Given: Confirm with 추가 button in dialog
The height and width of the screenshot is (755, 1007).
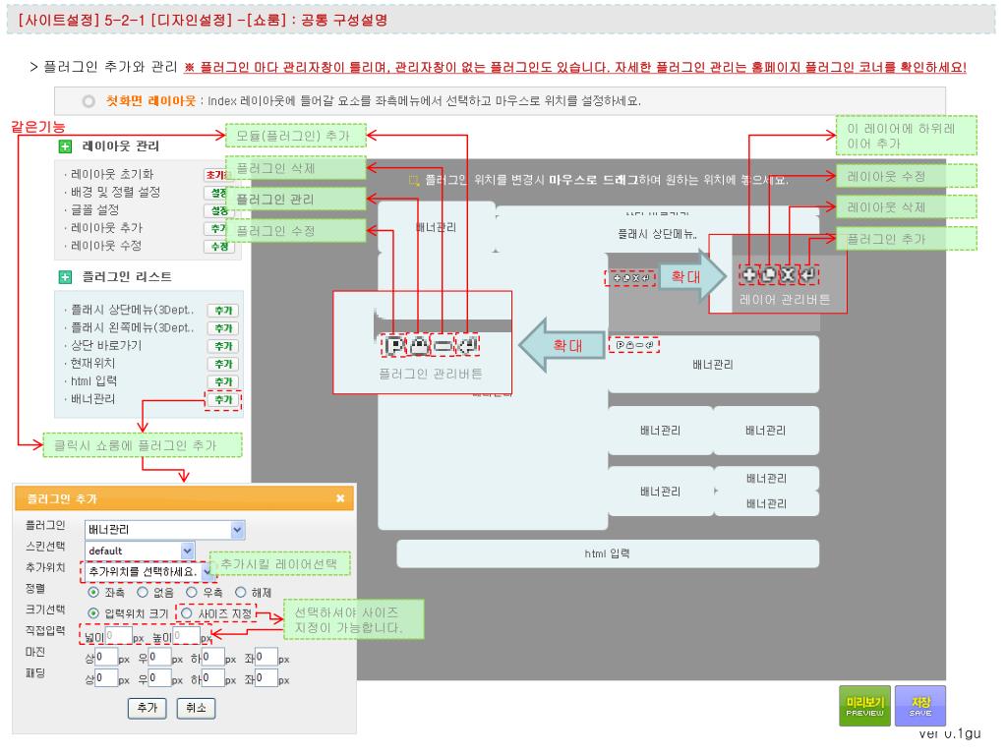Looking at the screenshot, I should pos(148,708).
